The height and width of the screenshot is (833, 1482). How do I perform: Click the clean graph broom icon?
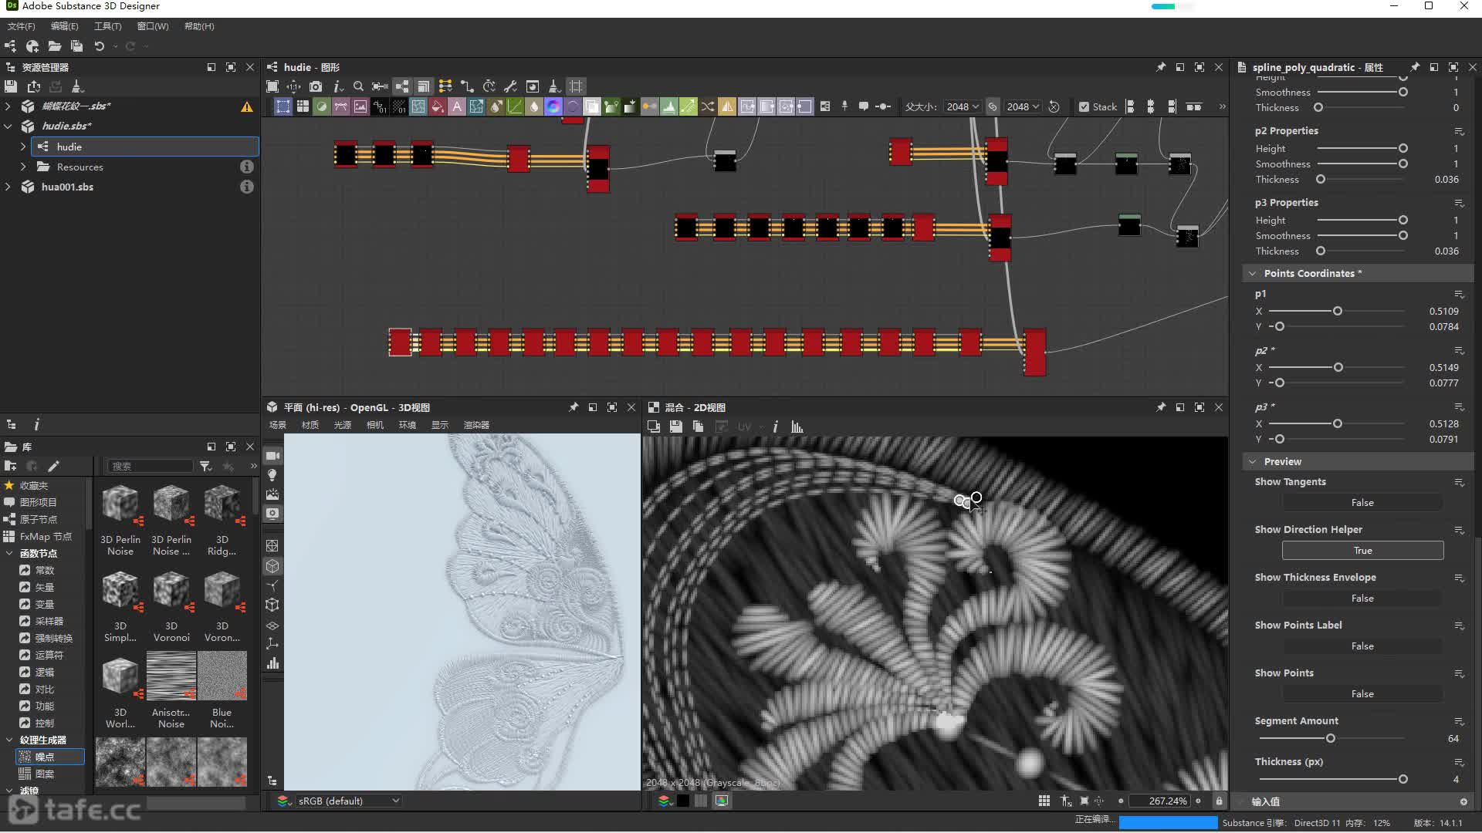tap(553, 86)
